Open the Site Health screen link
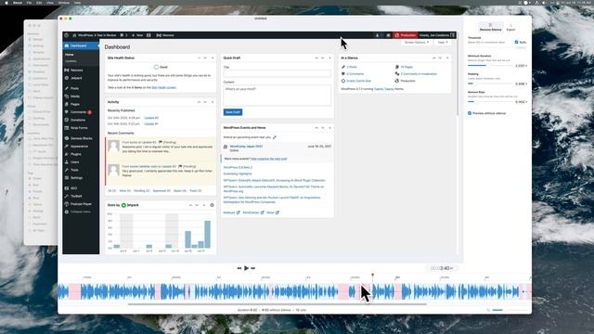The height and width of the screenshot is (334, 594). click(163, 87)
